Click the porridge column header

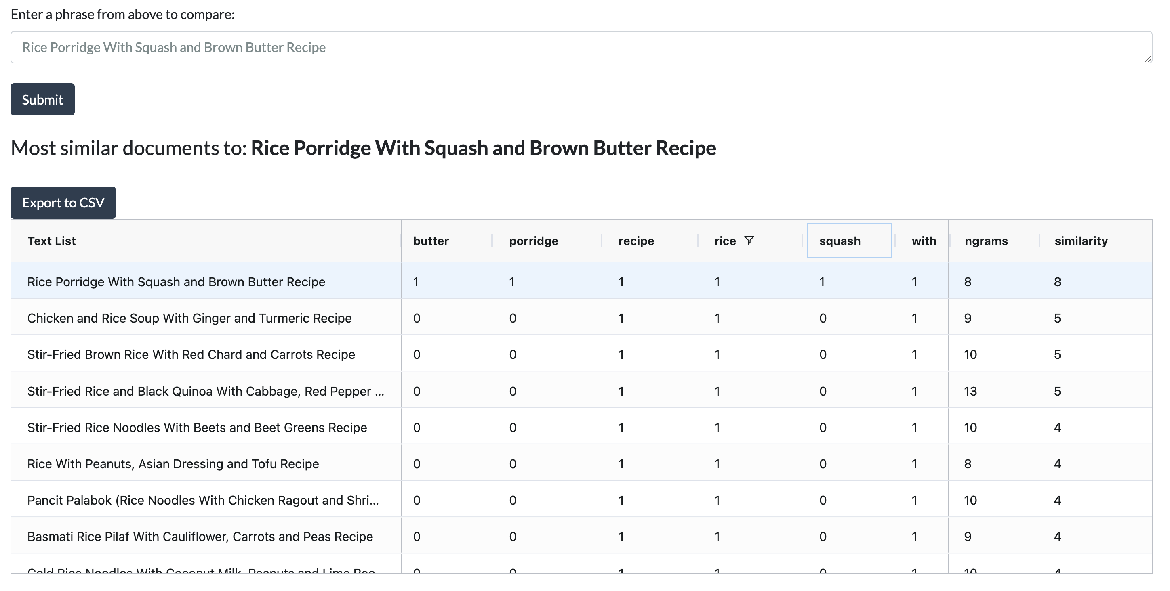(533, 241)
